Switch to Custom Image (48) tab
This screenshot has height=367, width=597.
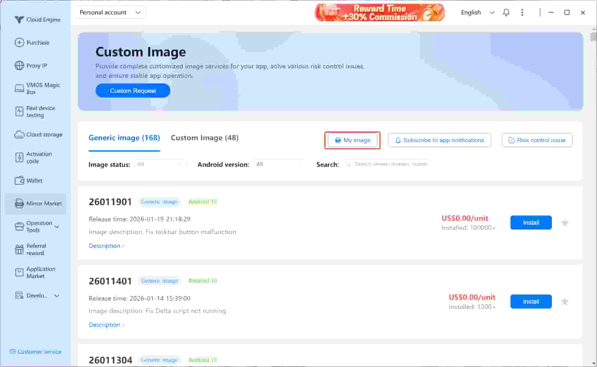pos(205,138)
